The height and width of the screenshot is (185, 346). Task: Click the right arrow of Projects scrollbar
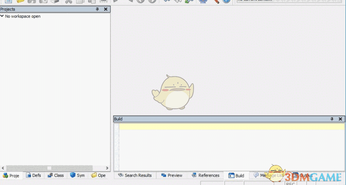(x=107, y=168)
